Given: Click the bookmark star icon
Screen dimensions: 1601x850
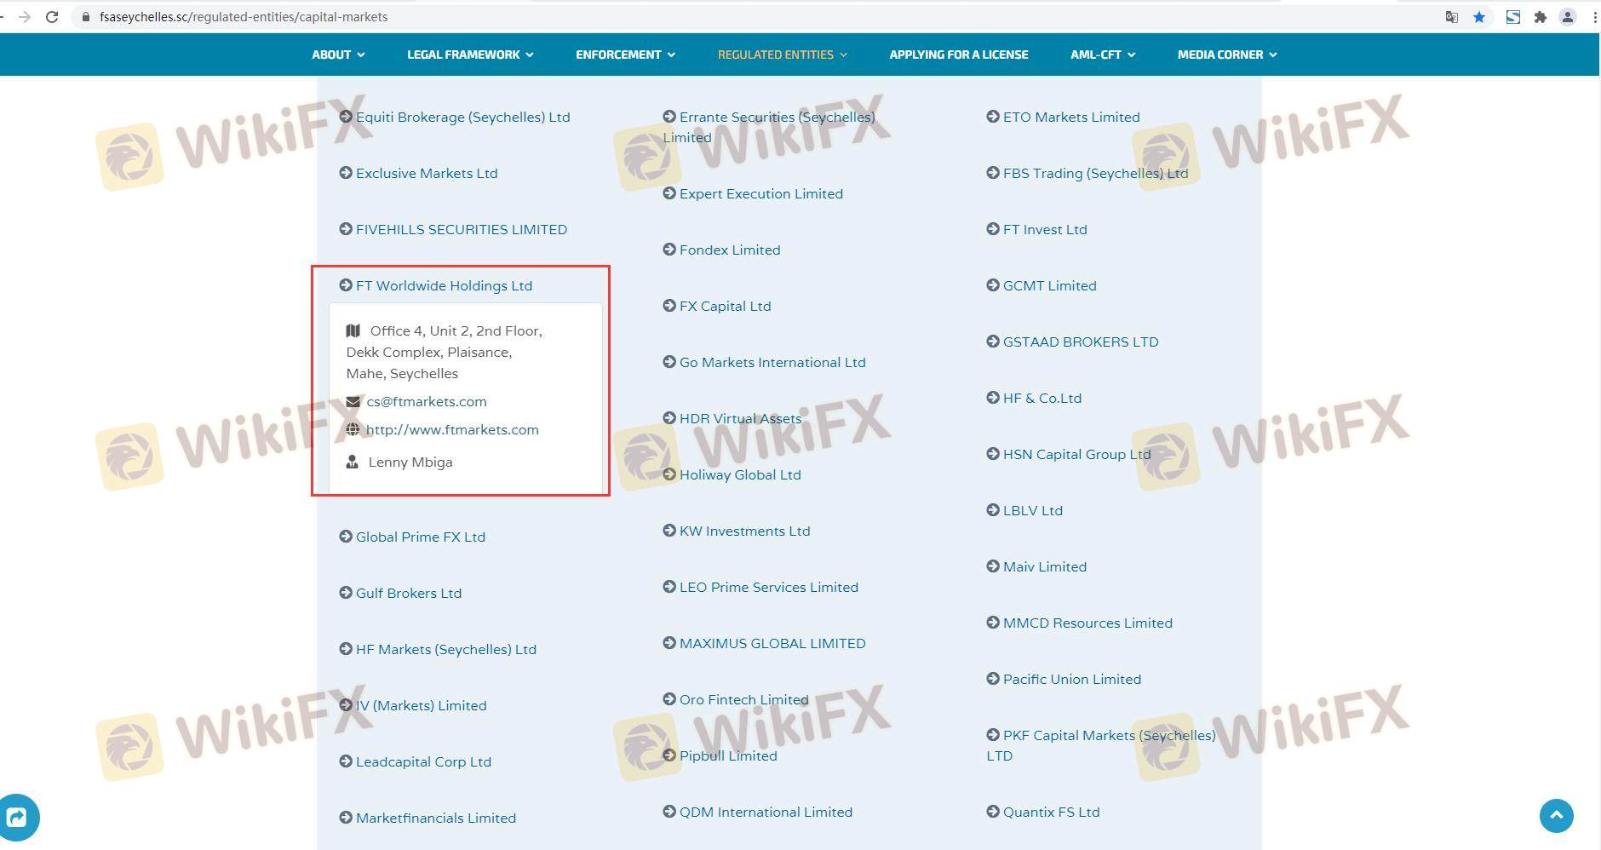Looking at the screenshot, I should click(x=1479, y=17).
